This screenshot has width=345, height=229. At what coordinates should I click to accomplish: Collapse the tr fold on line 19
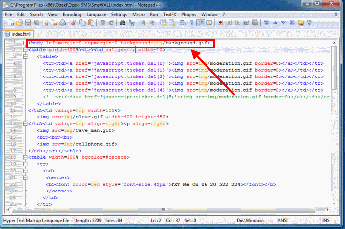point(25,164)
